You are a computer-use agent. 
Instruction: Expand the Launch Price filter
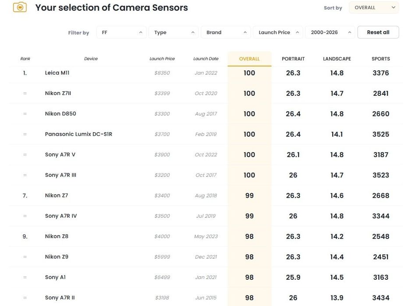(x=278, y=32)
